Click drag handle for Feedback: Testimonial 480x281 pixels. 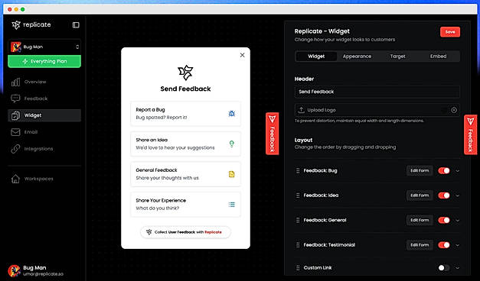point(298,245)
